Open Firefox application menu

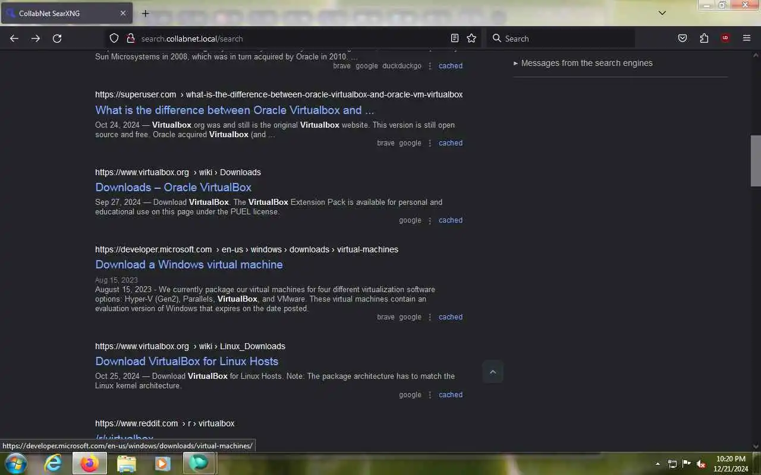point(747,39)
